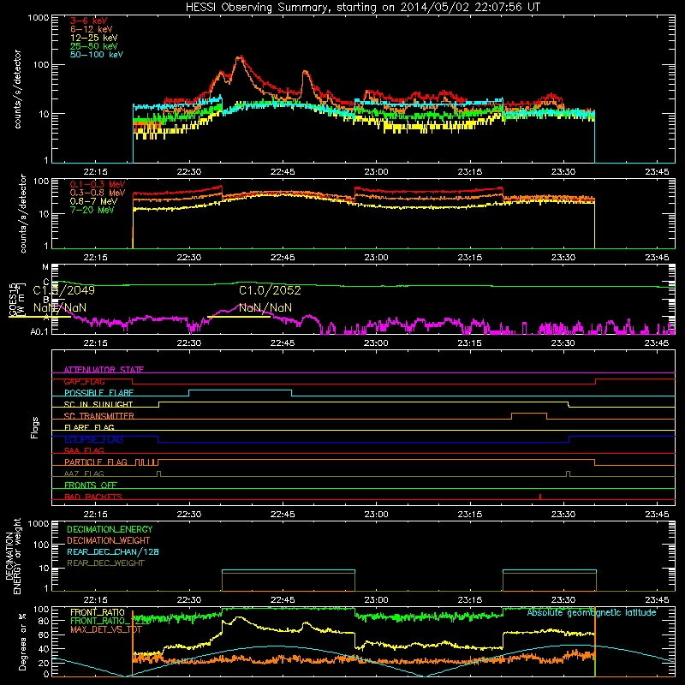Image resolution: width=685 pixels, height=685 pixels.
Task: Click the vertical Flags axis title
Action: coord(35,427)
